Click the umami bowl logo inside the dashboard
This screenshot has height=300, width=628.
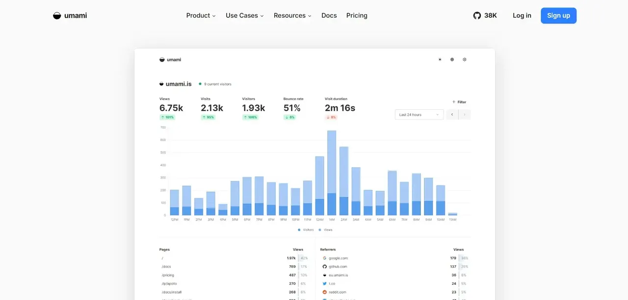pos(162,60)
